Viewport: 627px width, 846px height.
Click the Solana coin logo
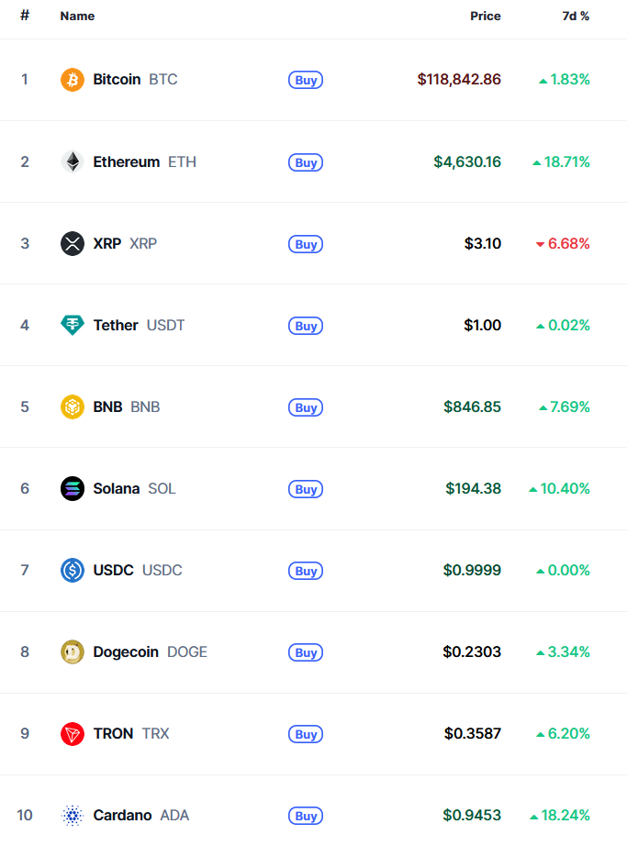72,489
